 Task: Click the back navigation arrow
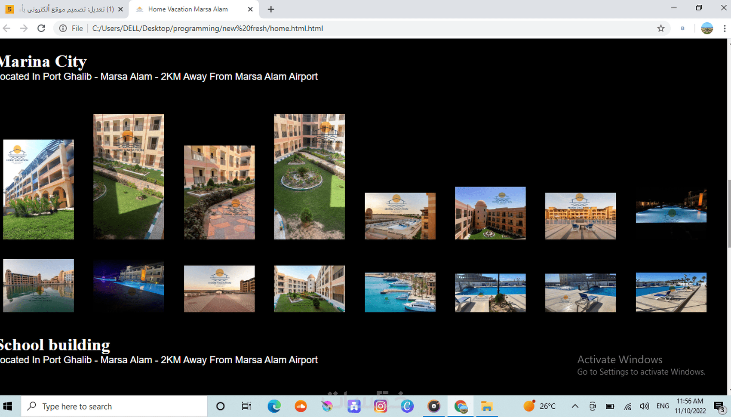tap(6, 28)
